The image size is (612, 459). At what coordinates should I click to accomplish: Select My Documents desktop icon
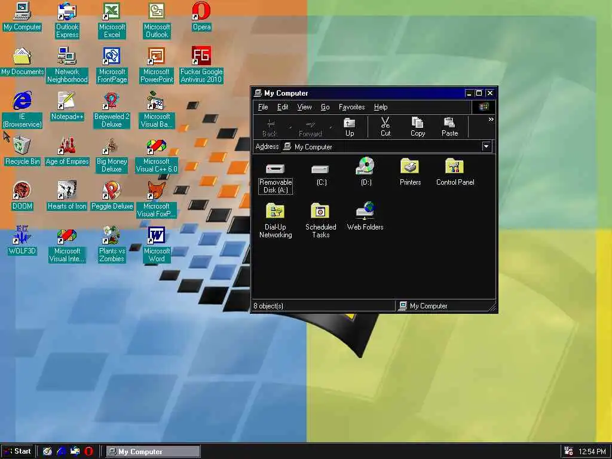[22, 62]
